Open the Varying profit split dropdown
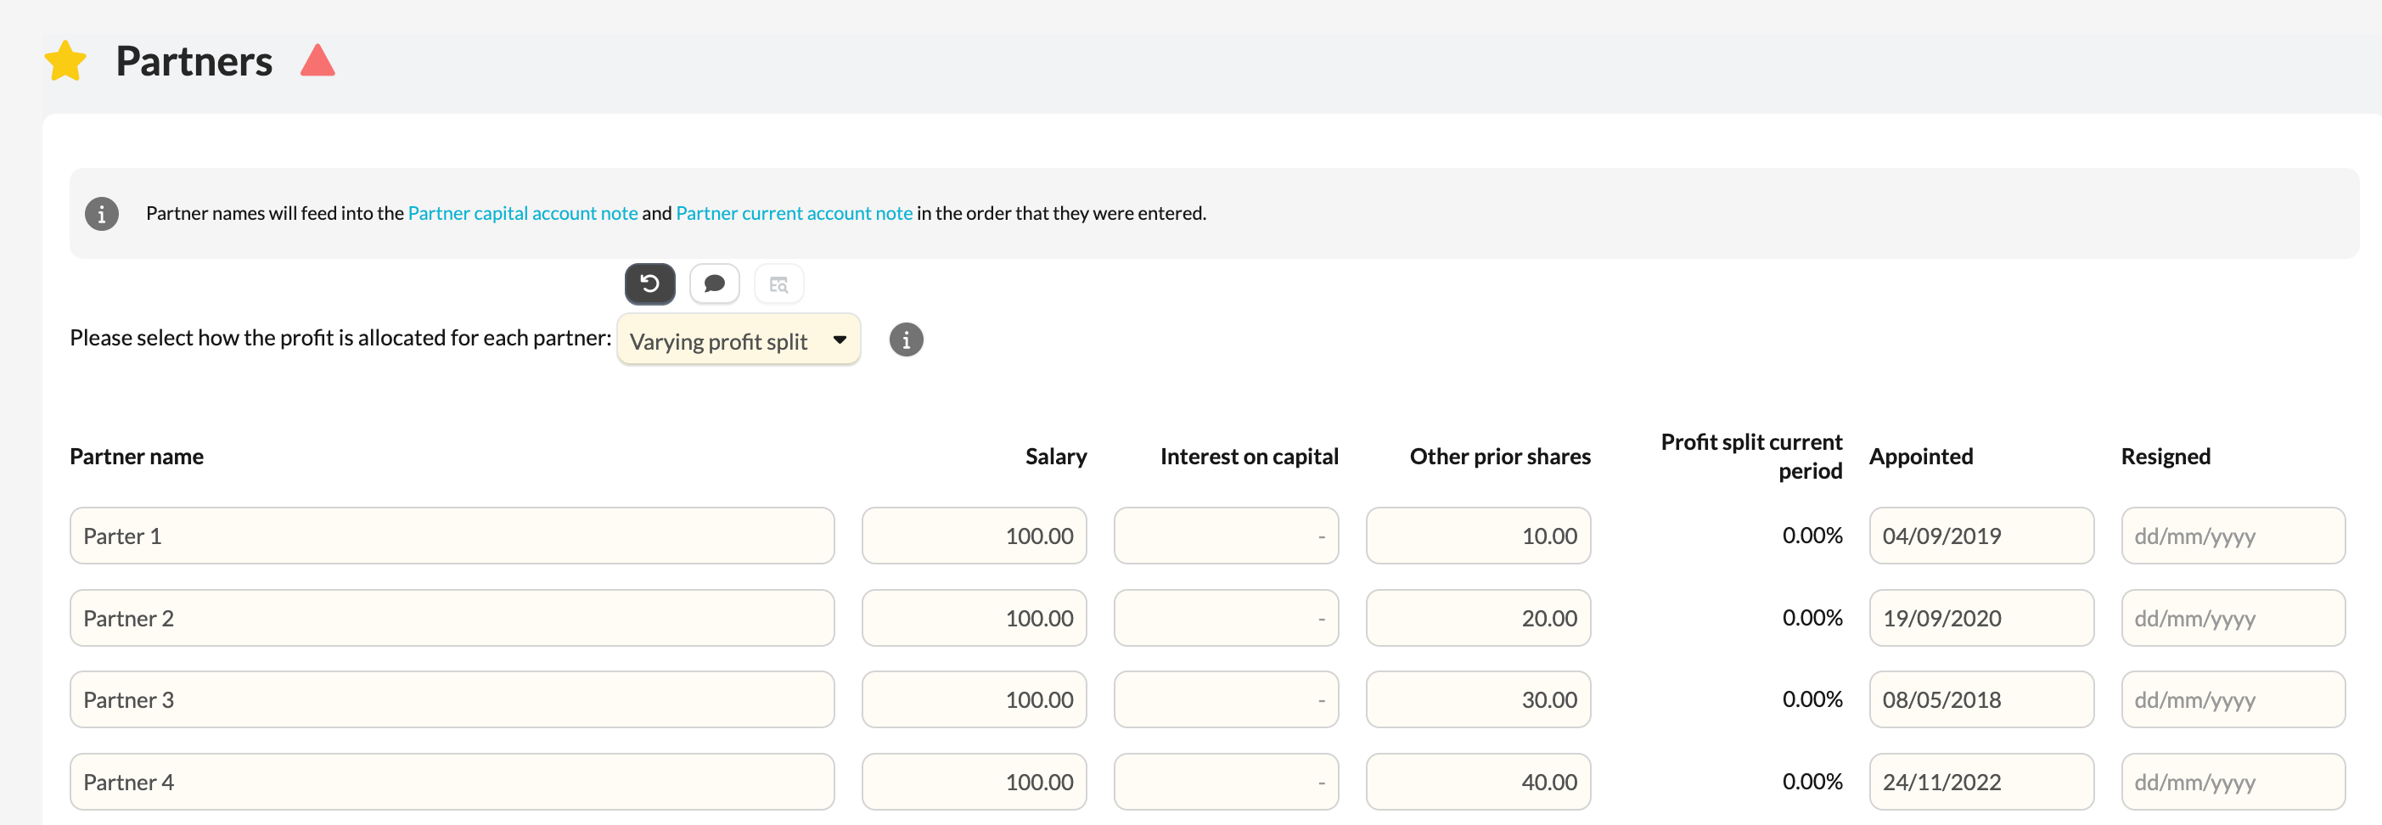Viewport: 2382px width, 825px height. (x=739, y=340)
